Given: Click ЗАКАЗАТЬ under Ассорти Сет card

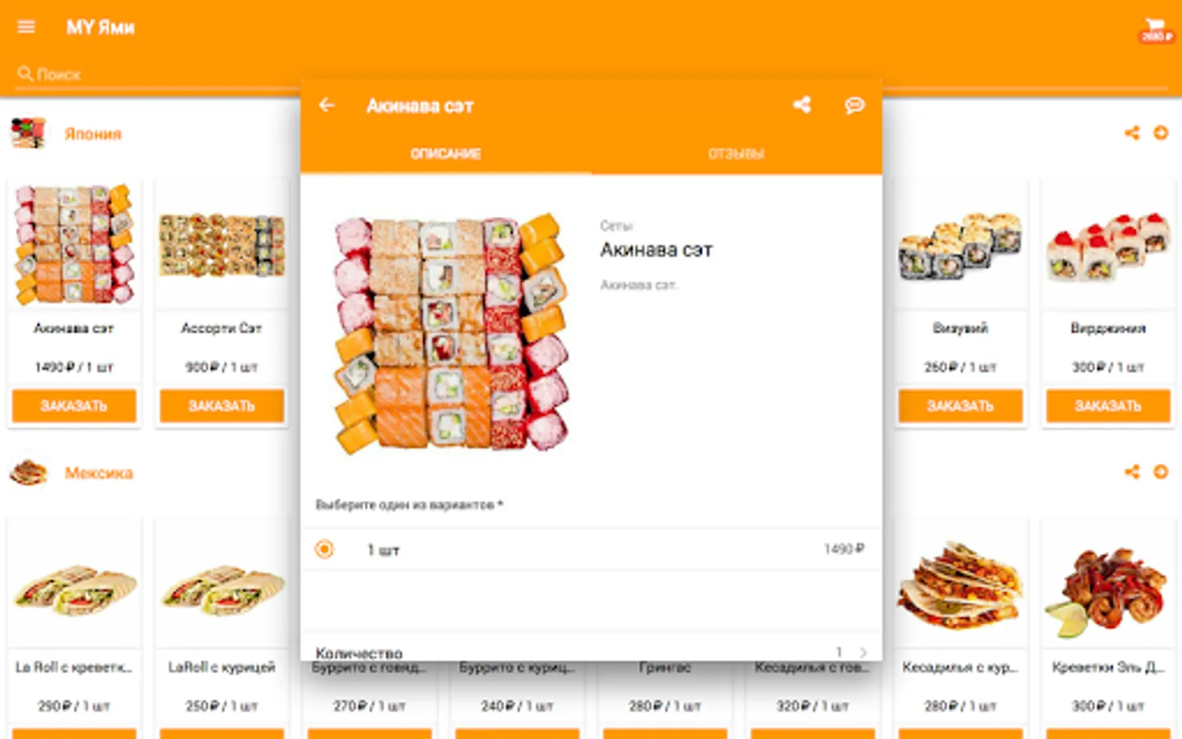Looking at the screenshot, I should pos(222,406).
